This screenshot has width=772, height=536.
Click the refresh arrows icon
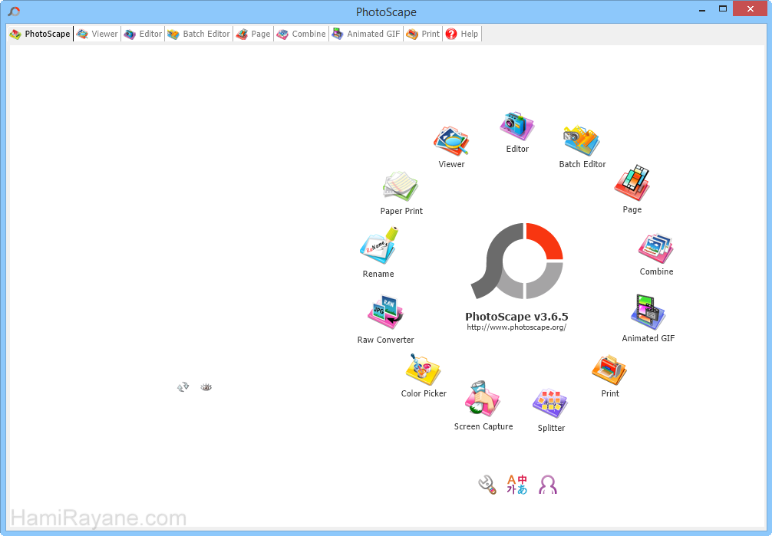click(183, 387)
